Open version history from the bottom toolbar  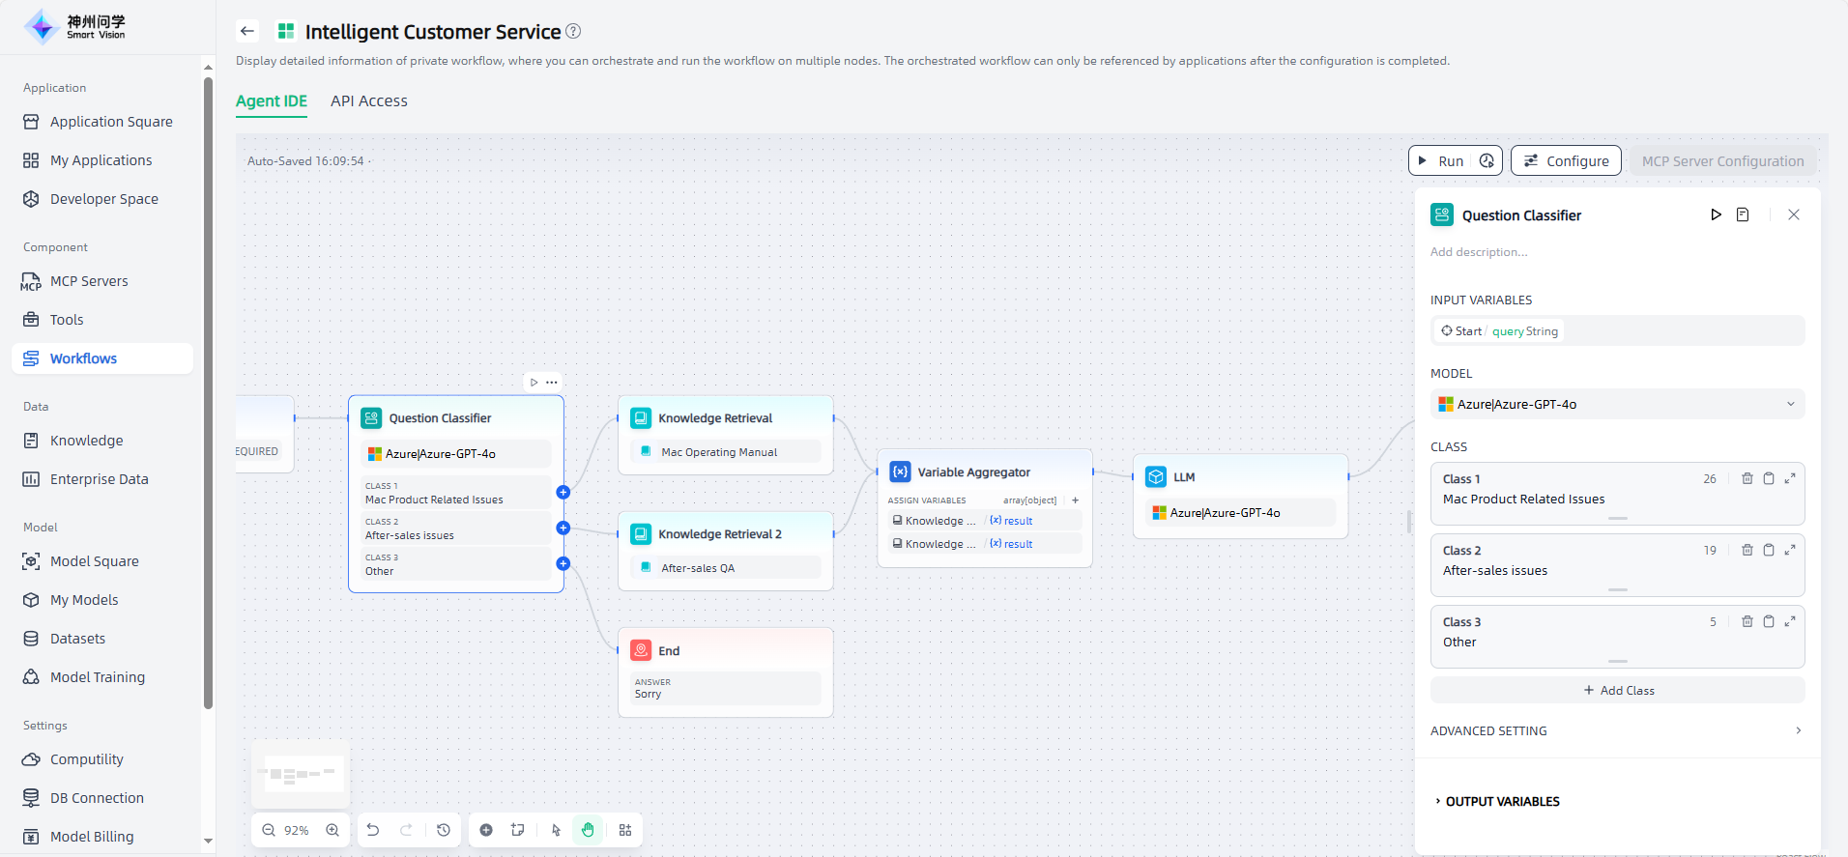tap(444, 830)
